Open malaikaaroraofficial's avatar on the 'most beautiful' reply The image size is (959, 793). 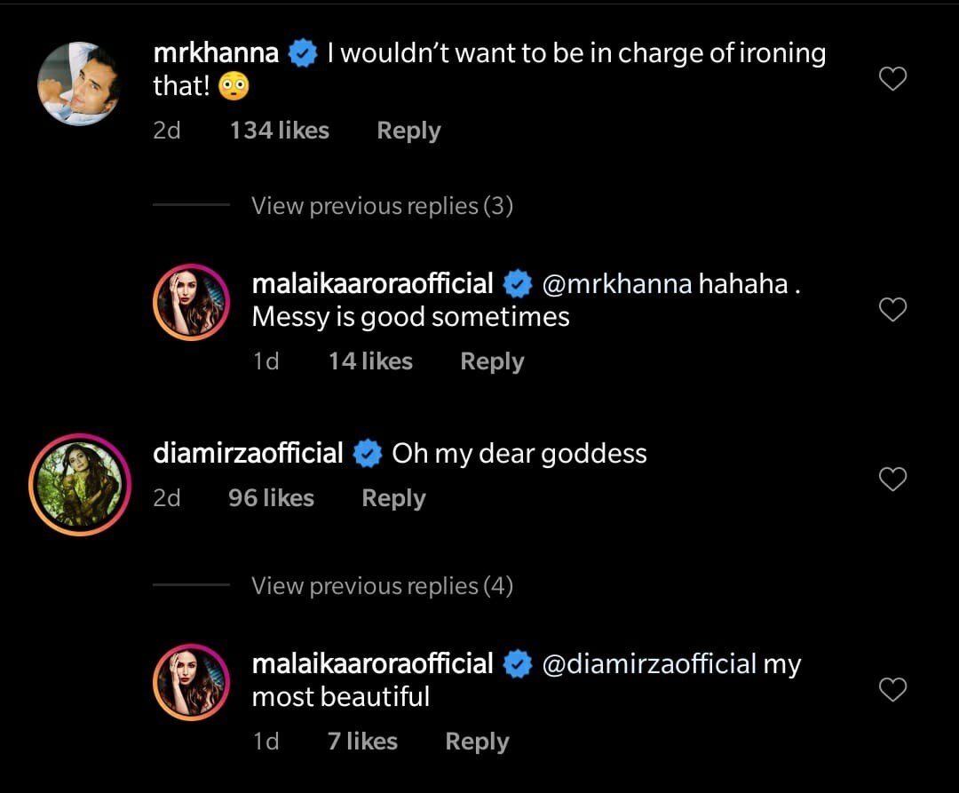192,682
